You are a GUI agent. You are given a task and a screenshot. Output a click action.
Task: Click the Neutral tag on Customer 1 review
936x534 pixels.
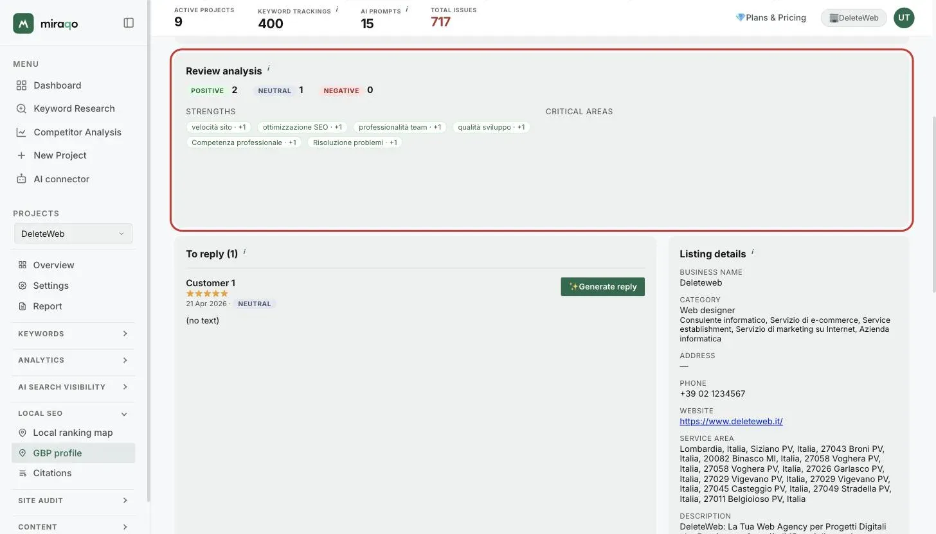[x=255, y=304]
